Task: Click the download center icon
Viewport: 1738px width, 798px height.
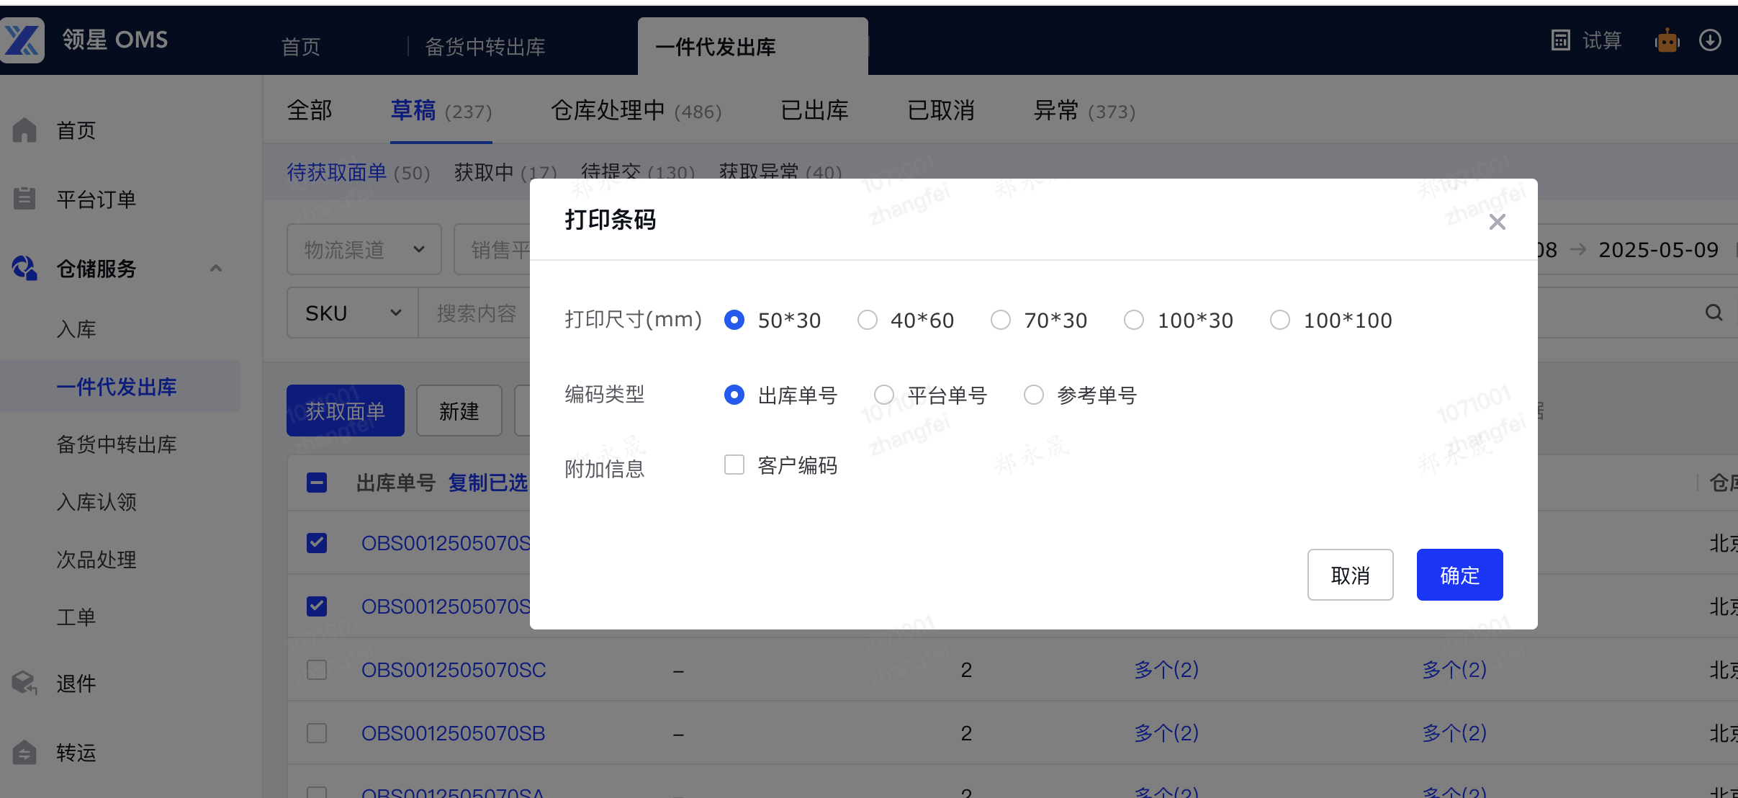Action: [x=1710, y=40]
